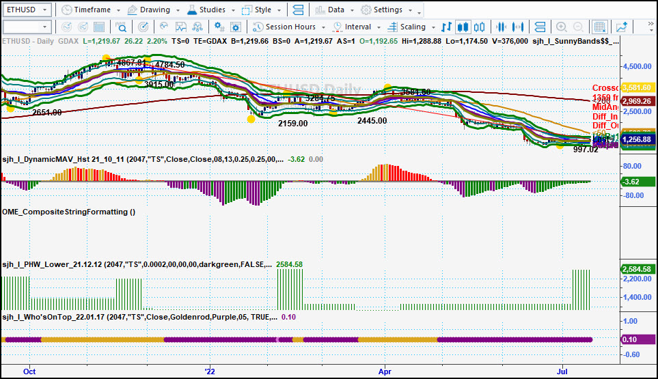Click the 1,256.88 blue price axis tag

[x=638, y=139]
